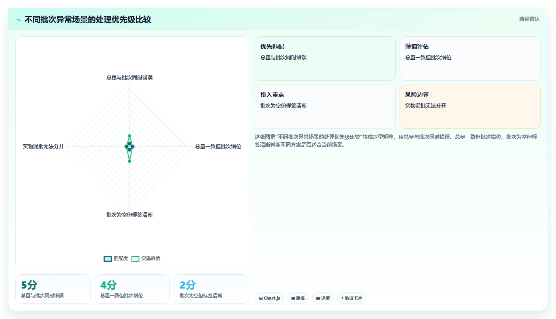Click the description paragraph starting 这张图把
Screen dimensions: 556x319
(396, 141)
